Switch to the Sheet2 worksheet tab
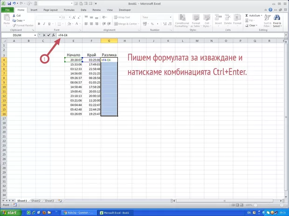The image size is (289, 216). pos(35,201)
